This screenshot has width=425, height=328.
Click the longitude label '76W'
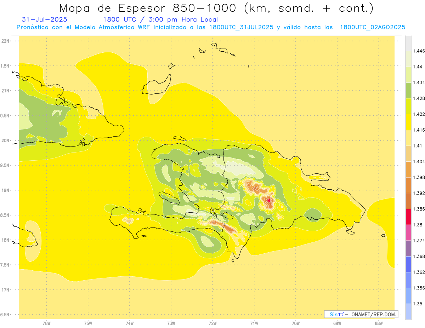click(46, 323)
